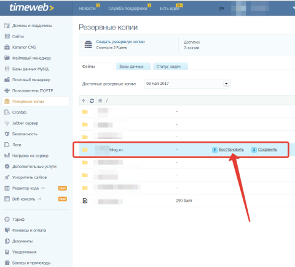Go up one directory level arrow

tap(84, 101)
